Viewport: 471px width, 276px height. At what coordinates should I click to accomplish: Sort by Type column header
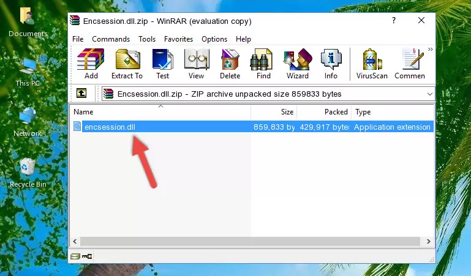point(393,112)
